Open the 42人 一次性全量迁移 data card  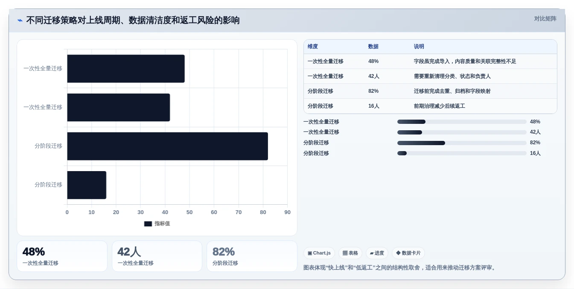point(157,256)
